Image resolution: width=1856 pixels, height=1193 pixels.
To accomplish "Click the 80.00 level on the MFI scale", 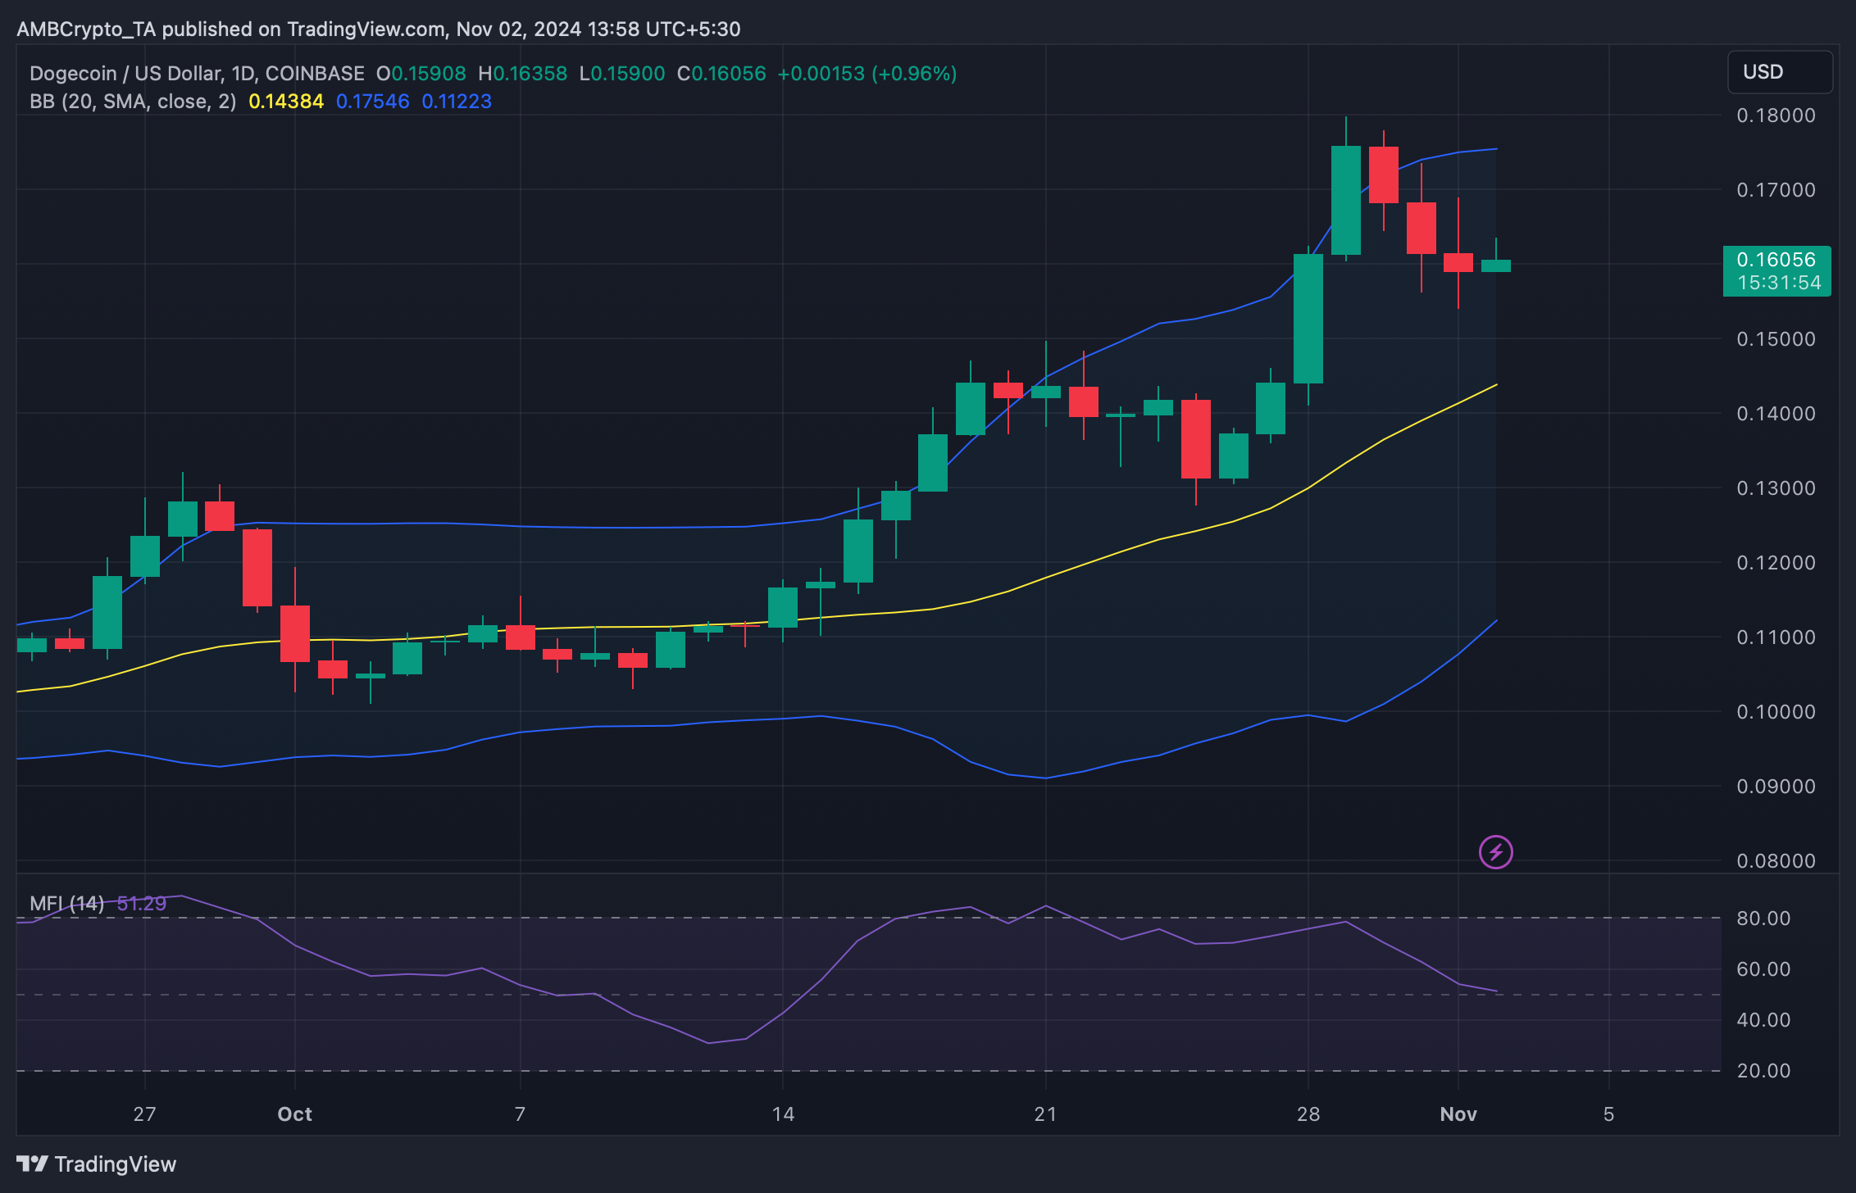I will click(1763, 919).
